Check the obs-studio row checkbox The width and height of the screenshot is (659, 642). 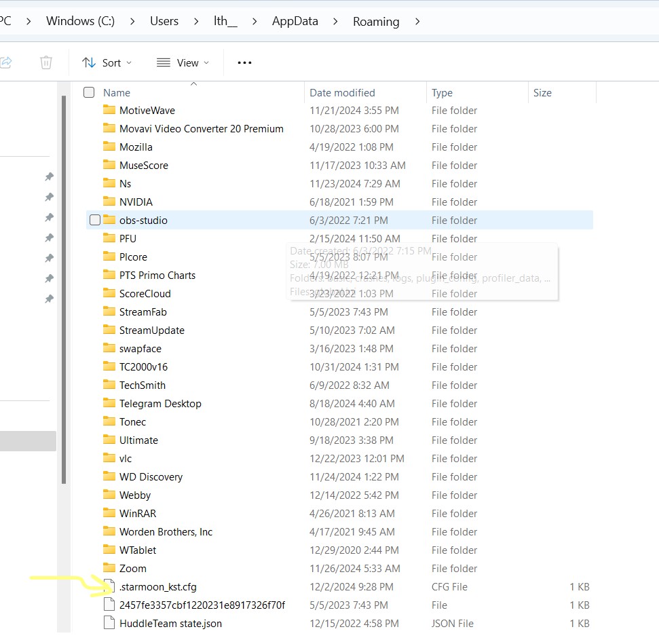(95, 220)
